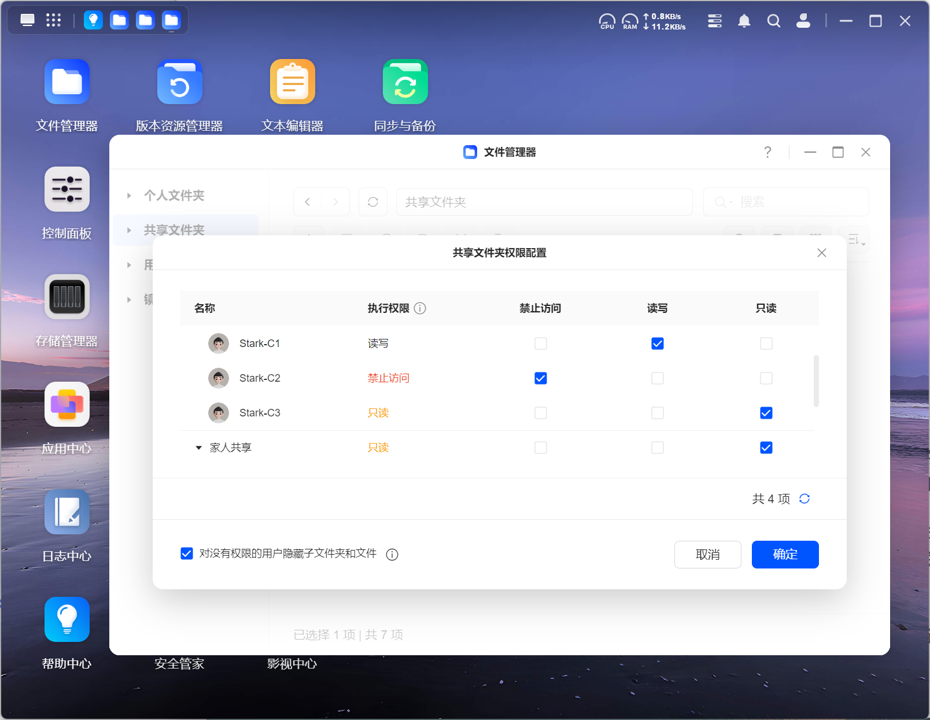Check 只读 for Stark-C1
930x720 pixels.
click(x=766, y=344)
